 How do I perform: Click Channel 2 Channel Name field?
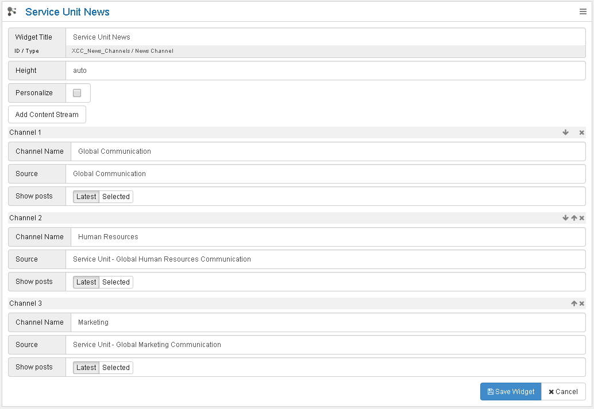tap(327, 237)
